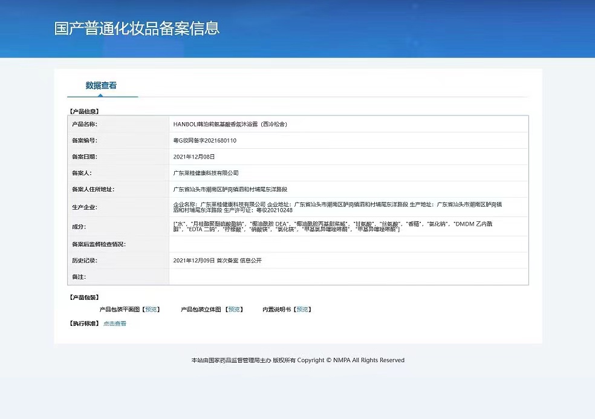The height and width of the screenshot is (419, 595).
Task: Click the 备案人住所地址 address value
Action: [x=230, y=189]
